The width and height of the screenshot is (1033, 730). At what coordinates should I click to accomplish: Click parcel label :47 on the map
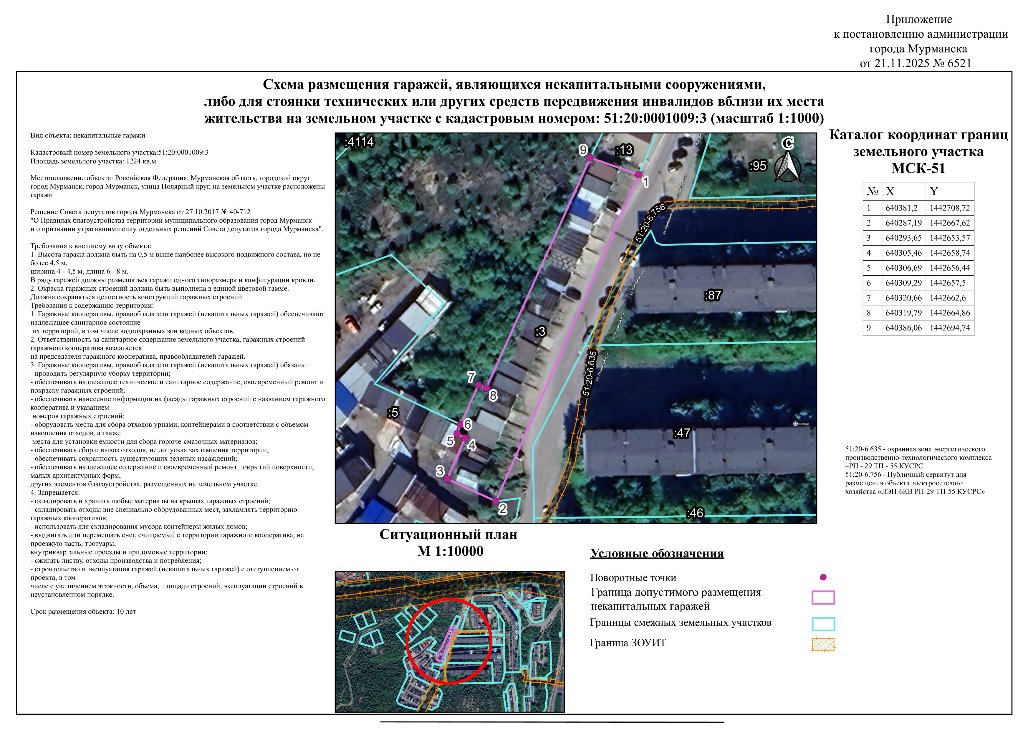click(682, 433)
